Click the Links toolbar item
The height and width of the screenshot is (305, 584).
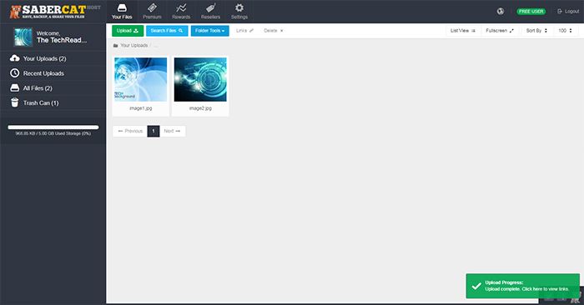[x=244, y=31]
